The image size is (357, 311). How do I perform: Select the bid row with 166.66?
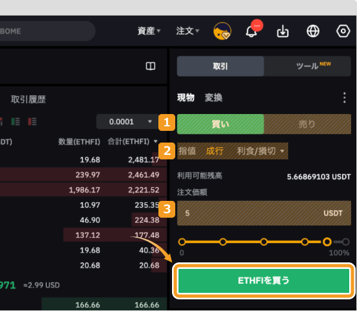tap(83, 305)
